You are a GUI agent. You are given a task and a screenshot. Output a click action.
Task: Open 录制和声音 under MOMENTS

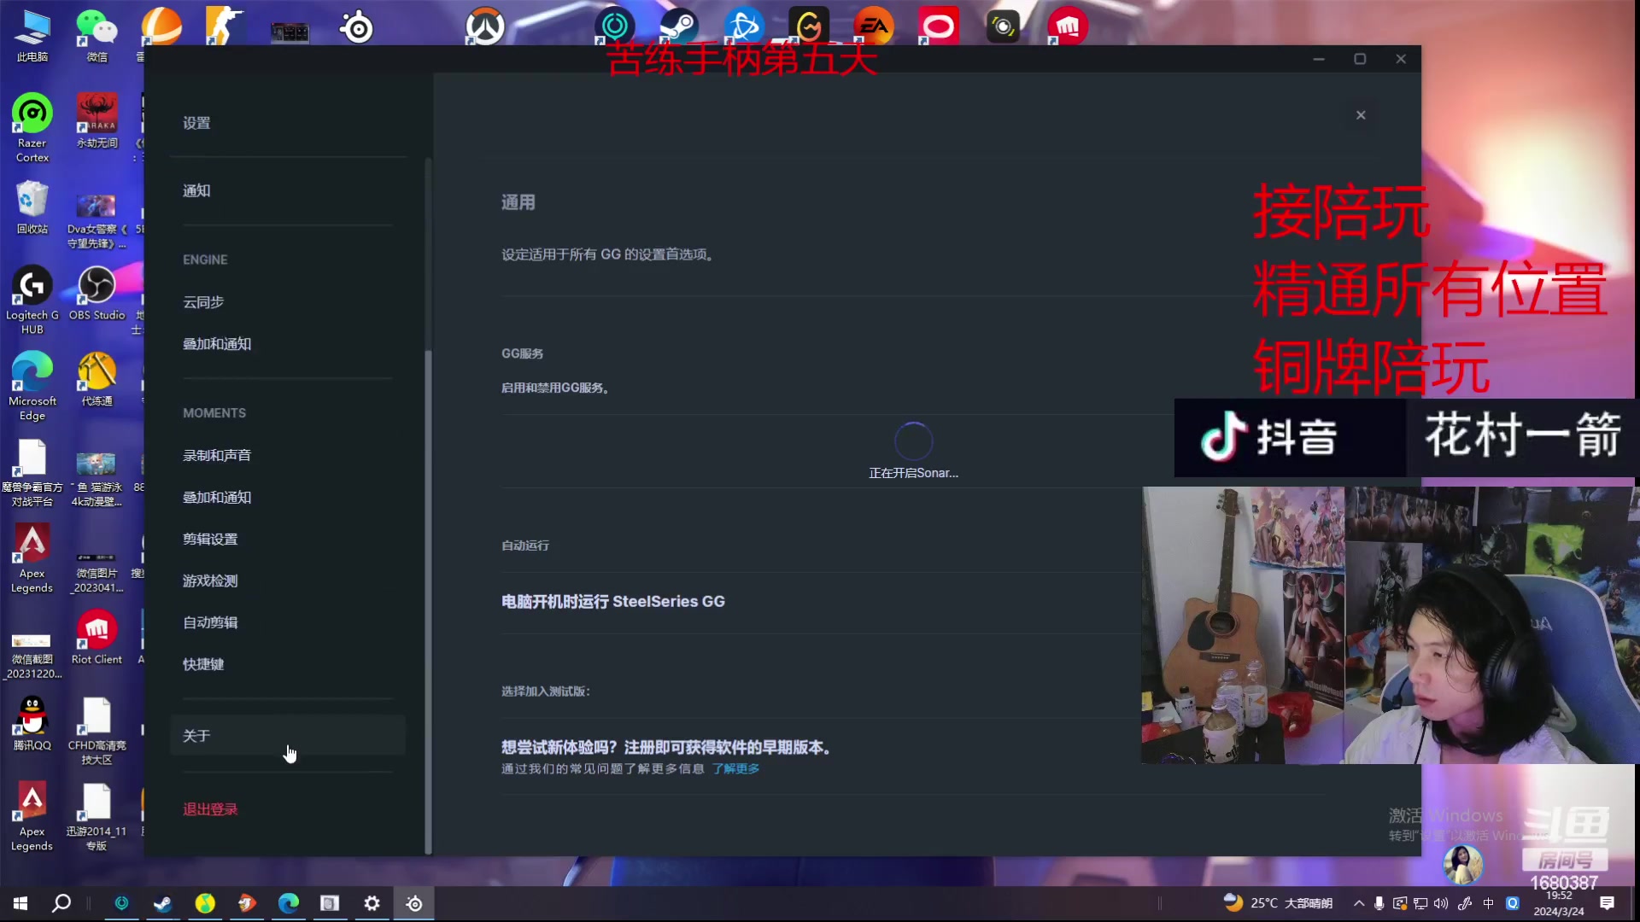[217, 455]
